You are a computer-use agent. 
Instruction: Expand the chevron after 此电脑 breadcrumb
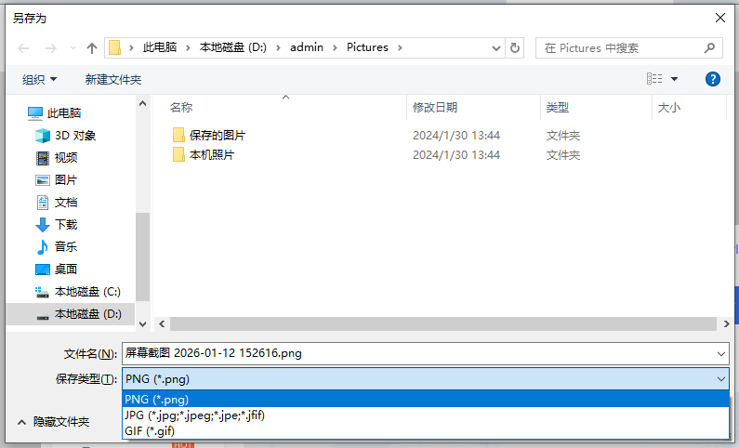pyautogui.click(x=188, y=47)
